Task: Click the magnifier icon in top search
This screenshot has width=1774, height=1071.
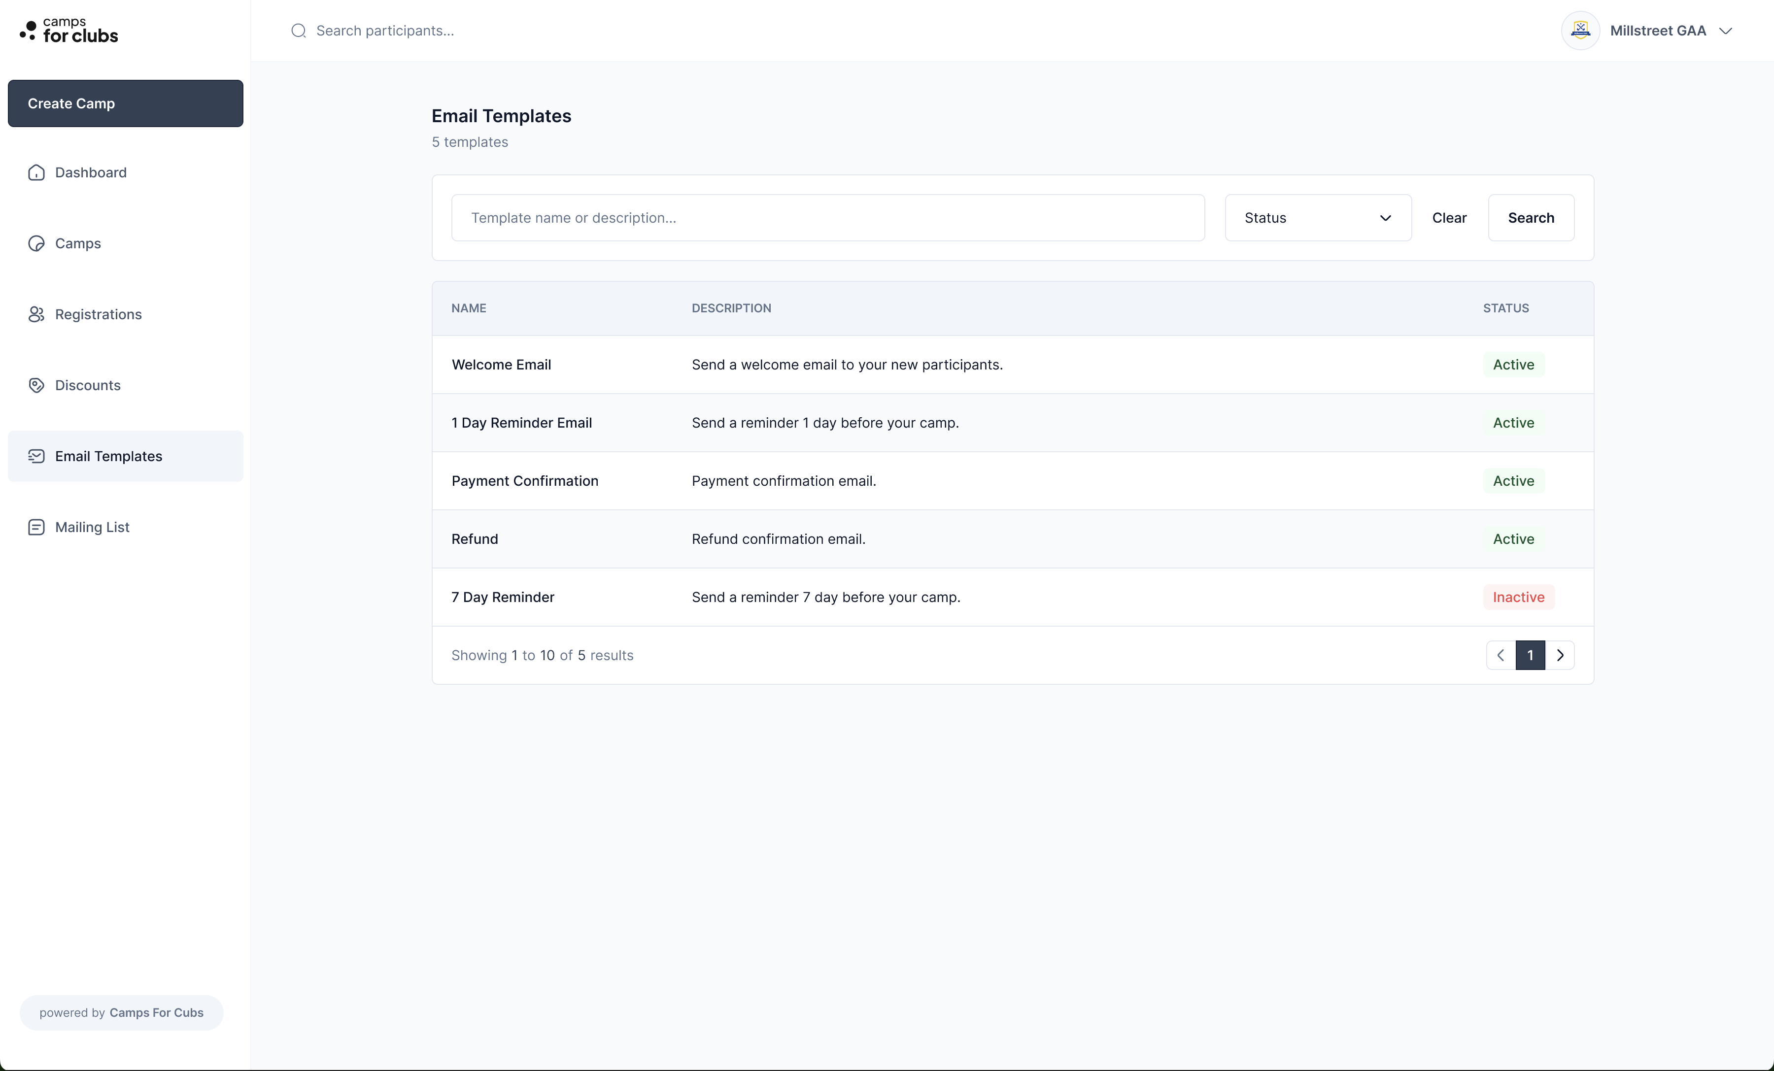Action: 298,31
